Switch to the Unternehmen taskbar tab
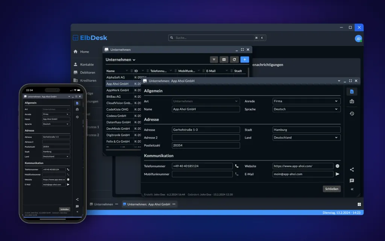Viewport: 385px width, 241px height. click(x=101, y=204)
